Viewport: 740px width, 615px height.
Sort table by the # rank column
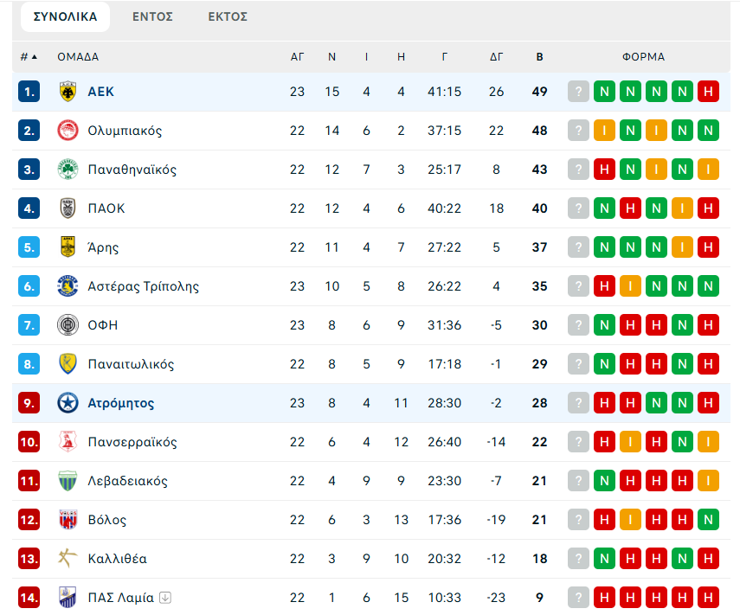[x=29, y=57]
